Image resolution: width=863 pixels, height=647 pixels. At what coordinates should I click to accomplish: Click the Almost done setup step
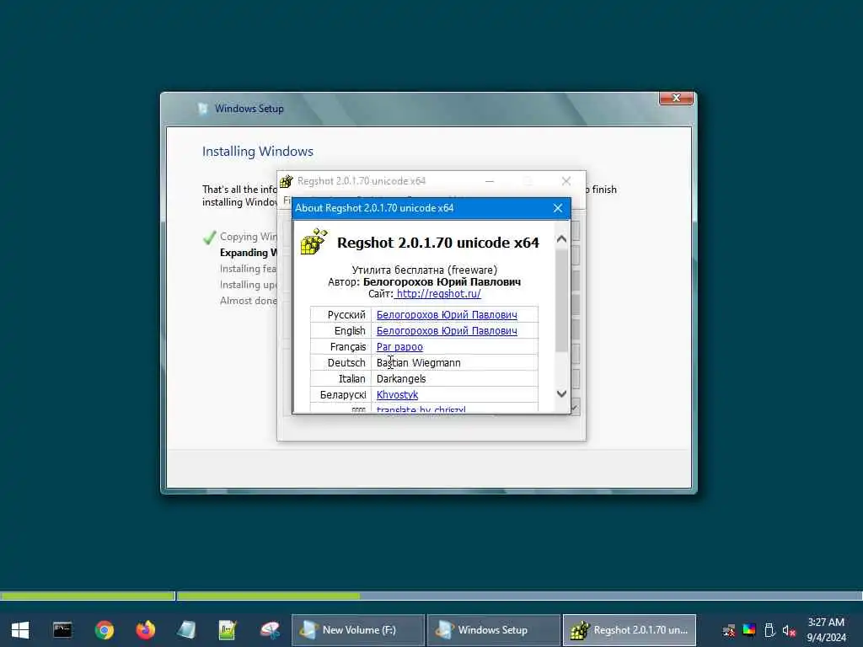249,301
